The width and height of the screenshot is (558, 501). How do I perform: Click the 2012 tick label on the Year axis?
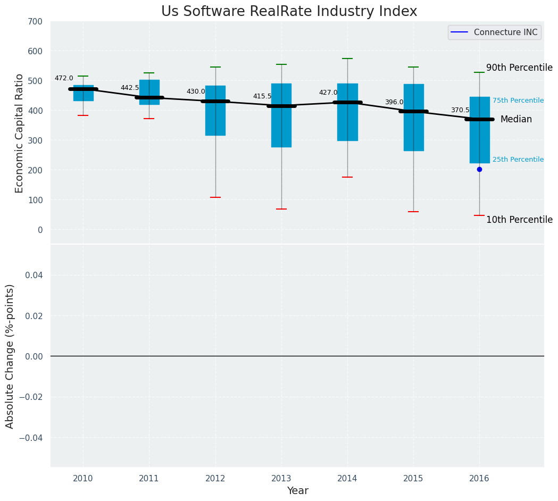[215, 479]
